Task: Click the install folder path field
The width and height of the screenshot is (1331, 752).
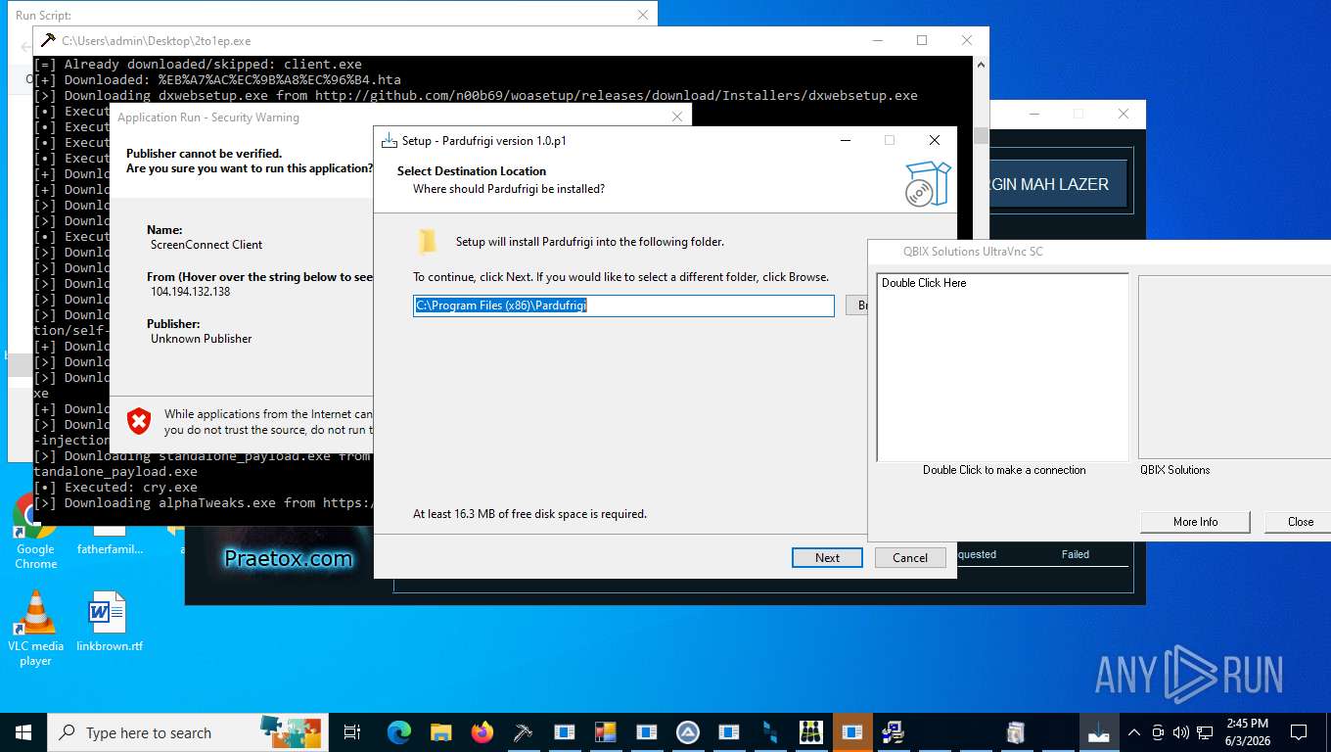Action: pyautogui.click(x=623, y=305)
